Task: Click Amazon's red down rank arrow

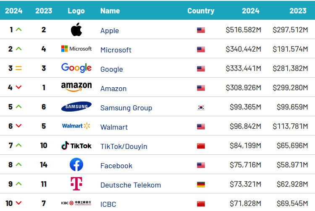Action: 18,87
